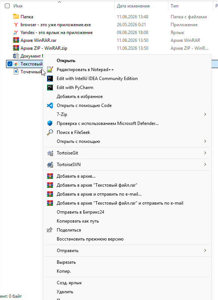Click the Microsoft Defender shield icon
The image size is (218, 300).
point(50,123)
